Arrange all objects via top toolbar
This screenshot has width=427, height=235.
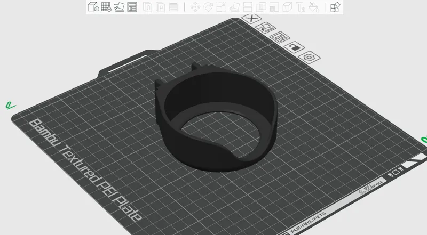point(132,7)
